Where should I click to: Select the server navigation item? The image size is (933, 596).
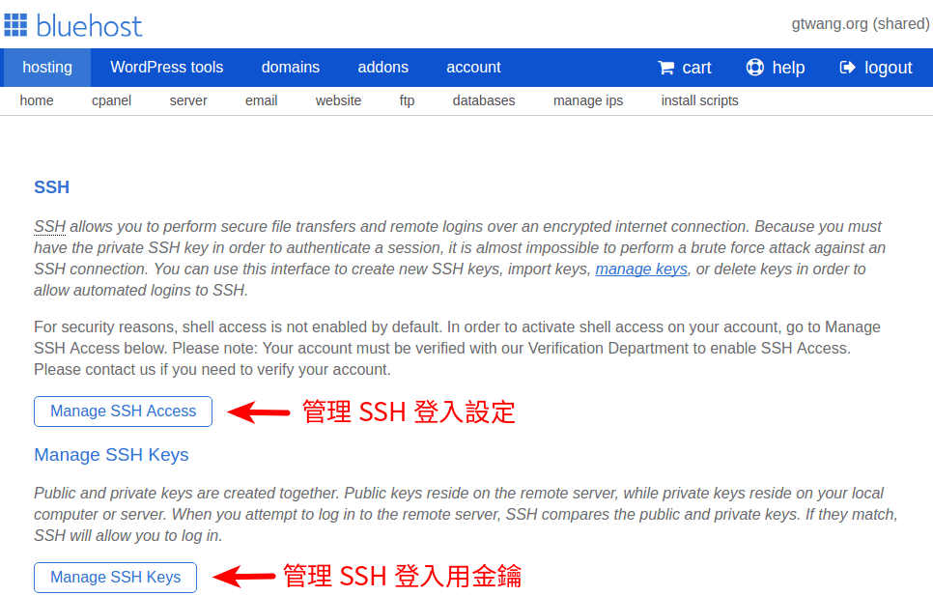[x=187, y=99]
